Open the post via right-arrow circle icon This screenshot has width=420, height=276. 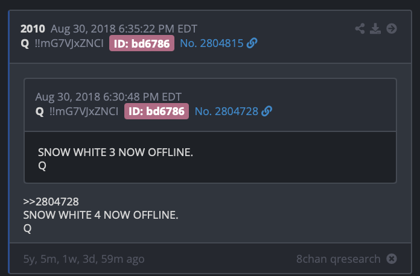[x=392, y=28]
